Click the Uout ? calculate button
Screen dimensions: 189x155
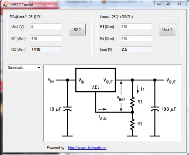[x=167, y=30]
